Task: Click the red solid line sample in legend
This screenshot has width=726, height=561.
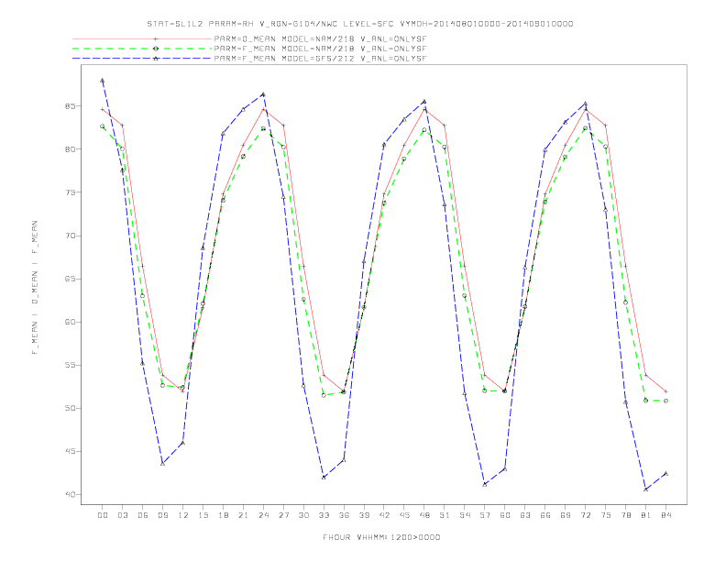Action: 142,39
